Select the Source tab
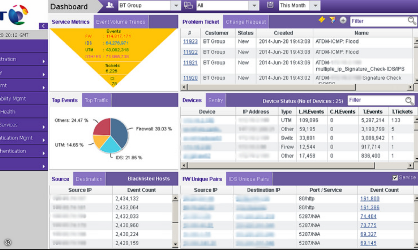The width and height of the screenshot is (418, 250). (61, 179)
